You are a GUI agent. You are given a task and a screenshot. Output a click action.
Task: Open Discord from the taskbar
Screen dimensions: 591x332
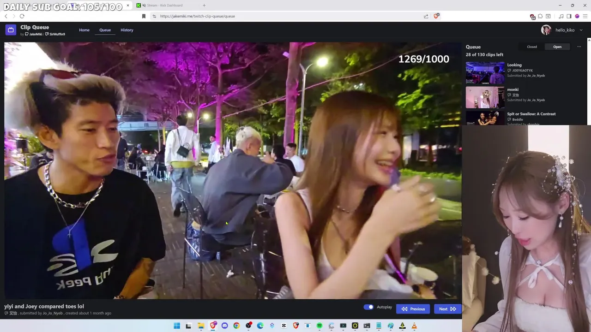225,326
